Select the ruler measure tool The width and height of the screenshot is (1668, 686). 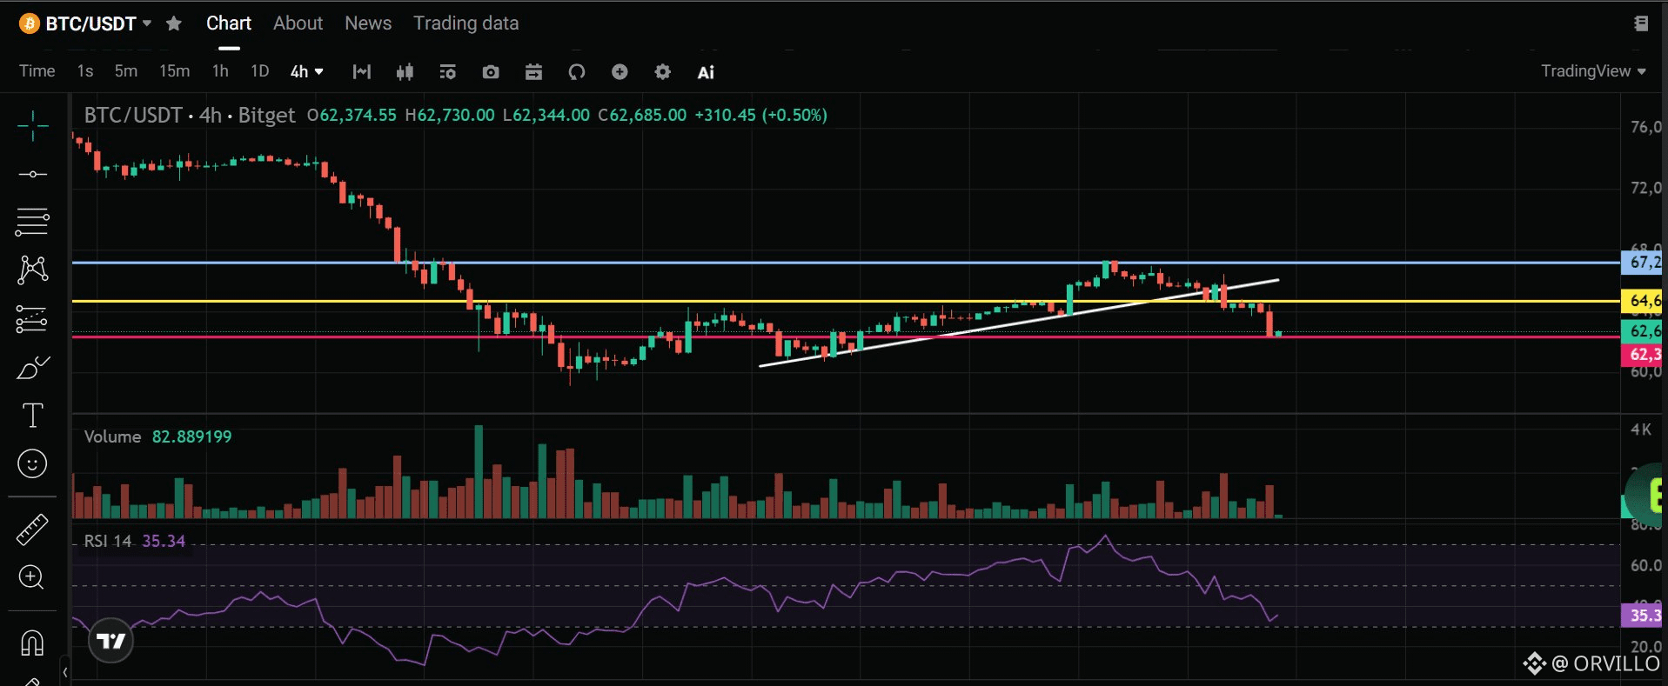tap(32, 529)
